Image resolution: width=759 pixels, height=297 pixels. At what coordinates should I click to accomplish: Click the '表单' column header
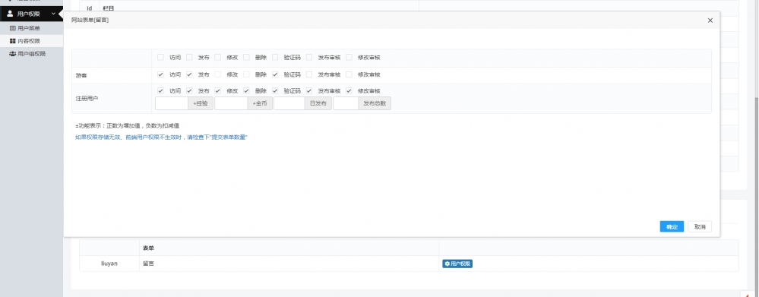[x=289, y=248]
